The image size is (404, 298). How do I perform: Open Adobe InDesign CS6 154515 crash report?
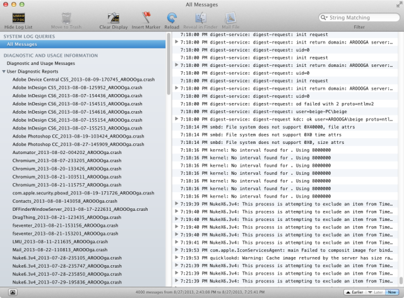77,104
